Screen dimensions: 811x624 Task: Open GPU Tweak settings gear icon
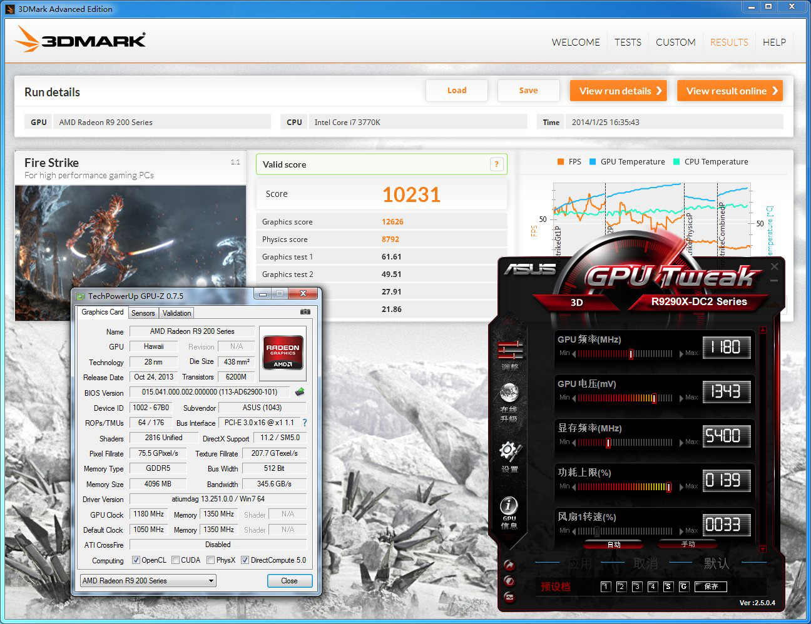509,451
